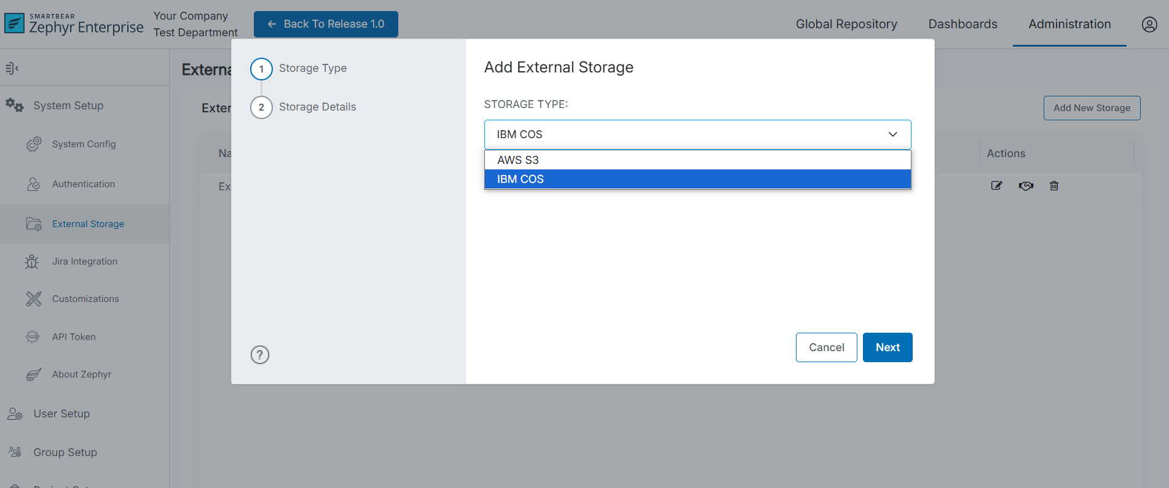Collapse the sidebar using the menu icon

(12, 68)
